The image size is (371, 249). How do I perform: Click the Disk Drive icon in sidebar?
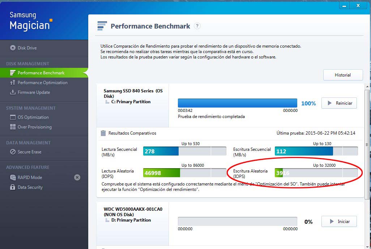pyautogui.click(x=13, y=48)
